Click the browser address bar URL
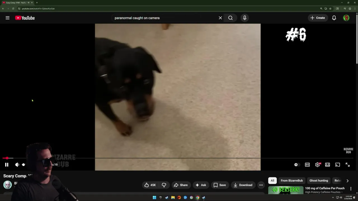This screenshot has width=358, height=201. tap(38, 9)
